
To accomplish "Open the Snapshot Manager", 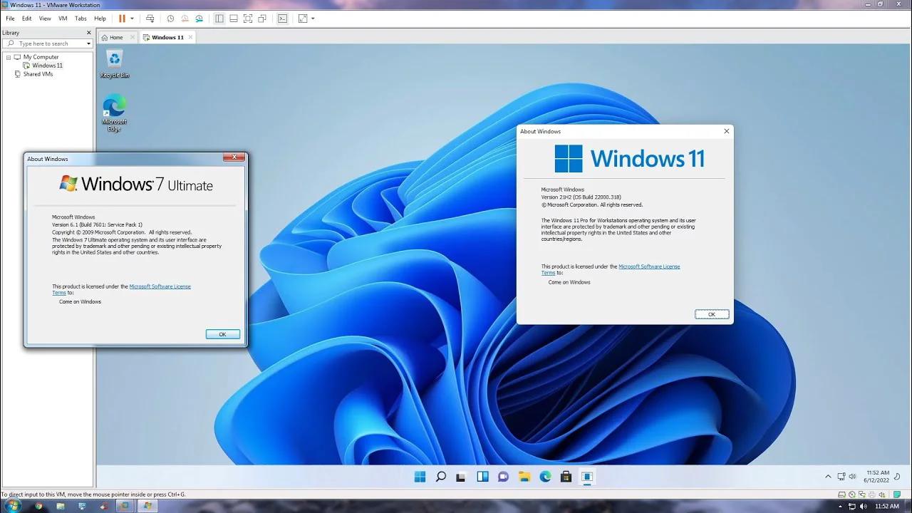I will click(199, 19).
